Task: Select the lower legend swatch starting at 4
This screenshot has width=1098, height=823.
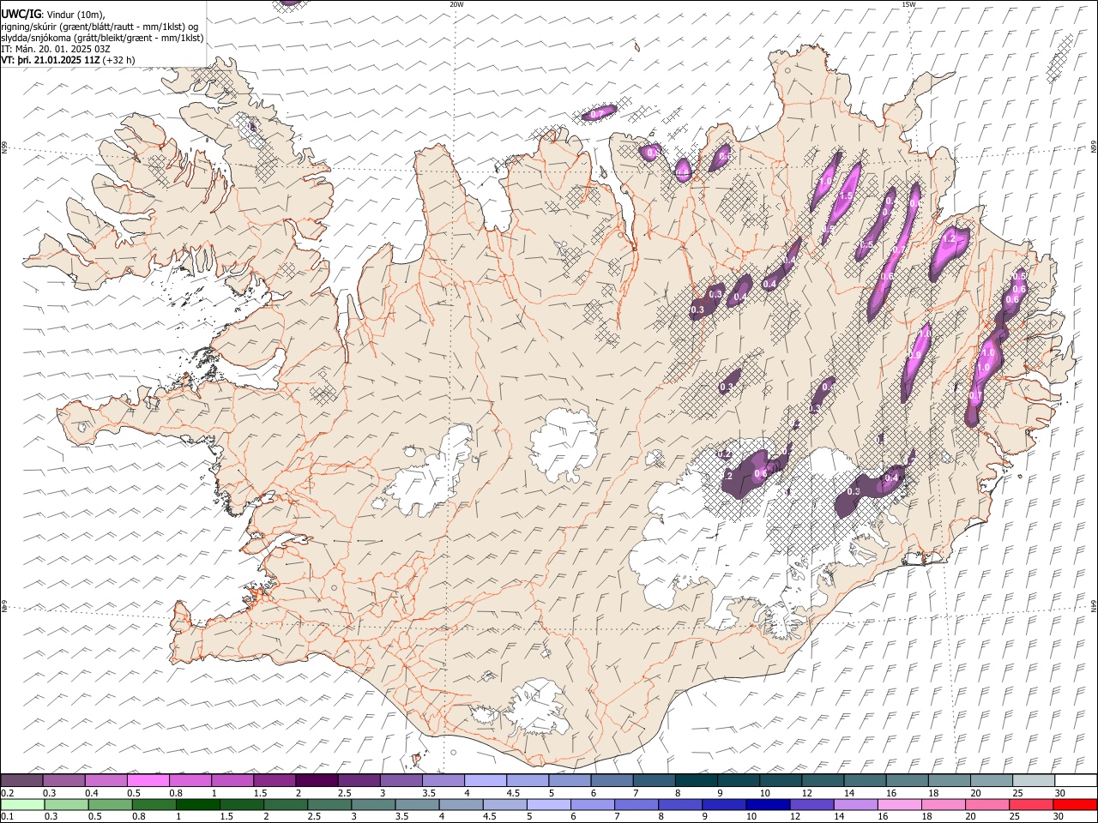Action: (460, 805)
